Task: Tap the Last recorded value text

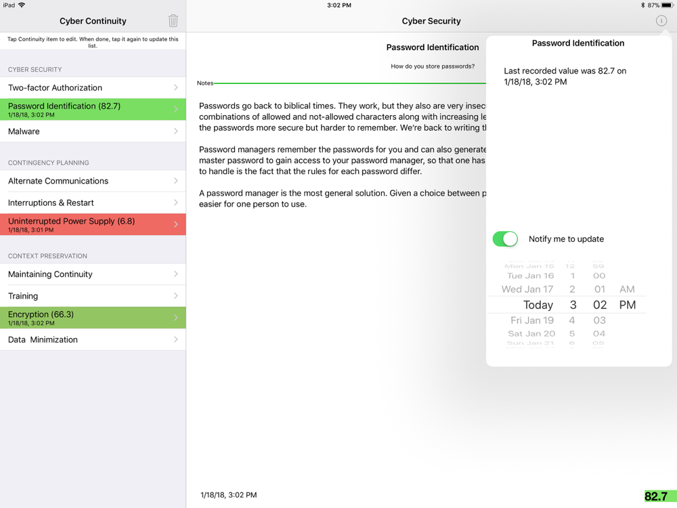Action: click(565, 76)
